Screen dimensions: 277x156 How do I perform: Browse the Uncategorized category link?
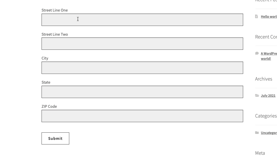point(269,133)
